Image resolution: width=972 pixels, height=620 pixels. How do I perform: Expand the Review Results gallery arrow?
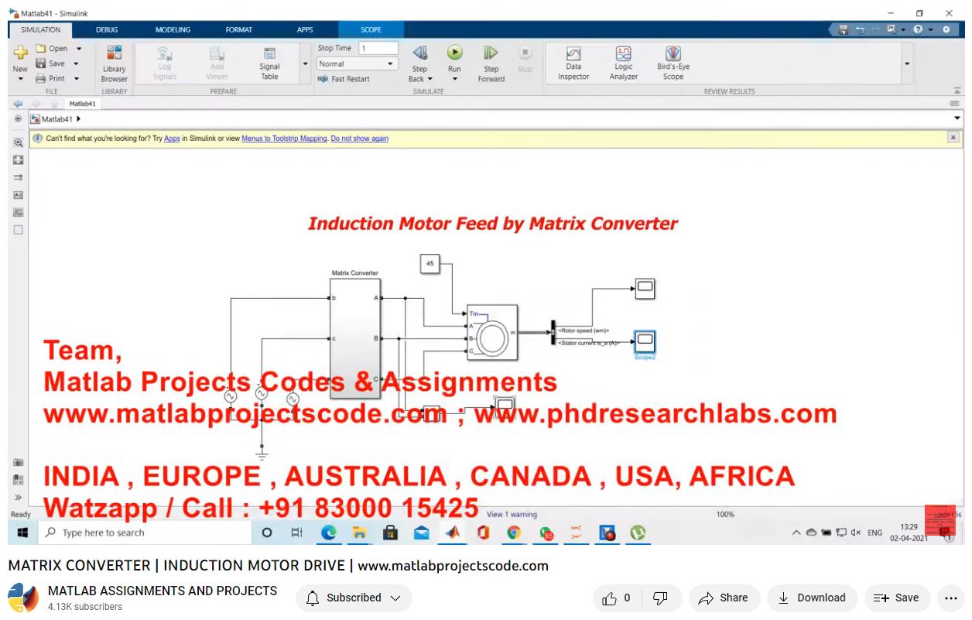(907, 64)
